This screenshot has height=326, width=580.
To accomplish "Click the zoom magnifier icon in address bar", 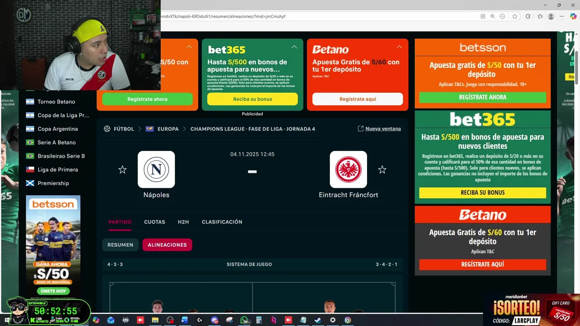I will (493, 16).
